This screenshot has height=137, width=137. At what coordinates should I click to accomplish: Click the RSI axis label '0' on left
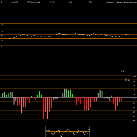click(x=1, y=47)
